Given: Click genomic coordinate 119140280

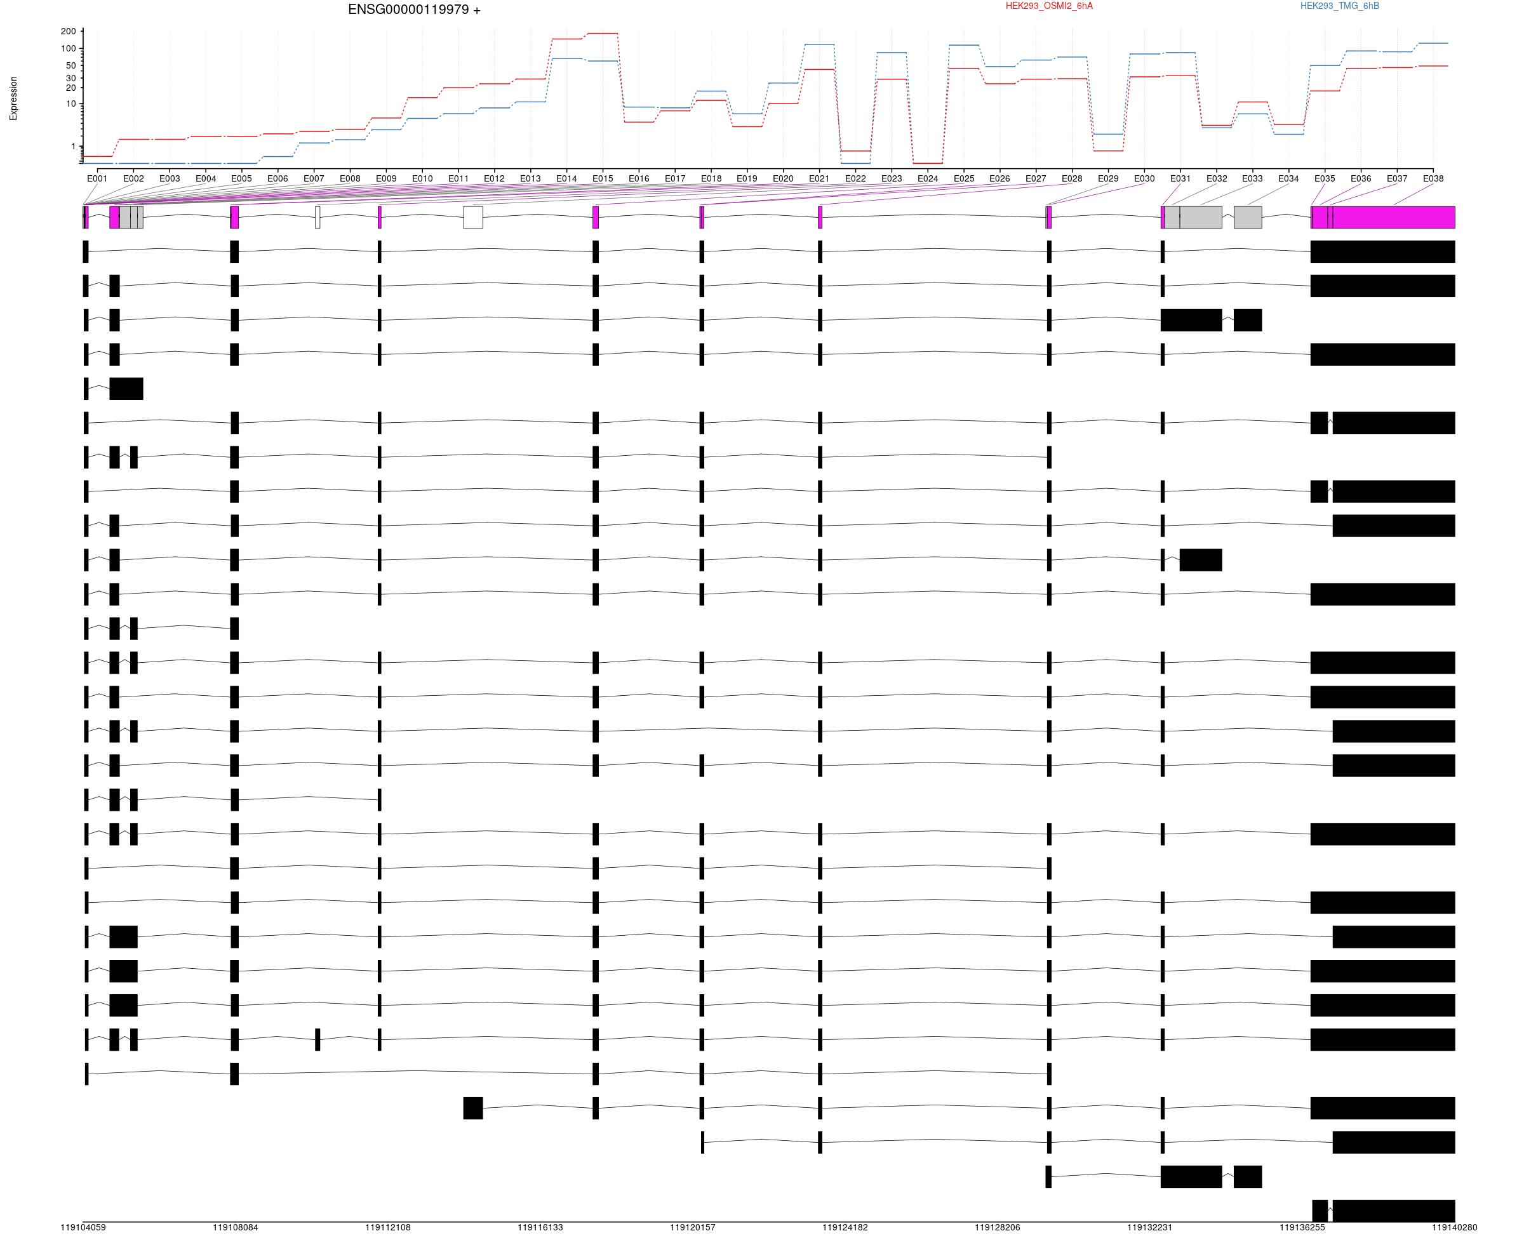Looking at the screenshot, I should coord(1455,1228).
